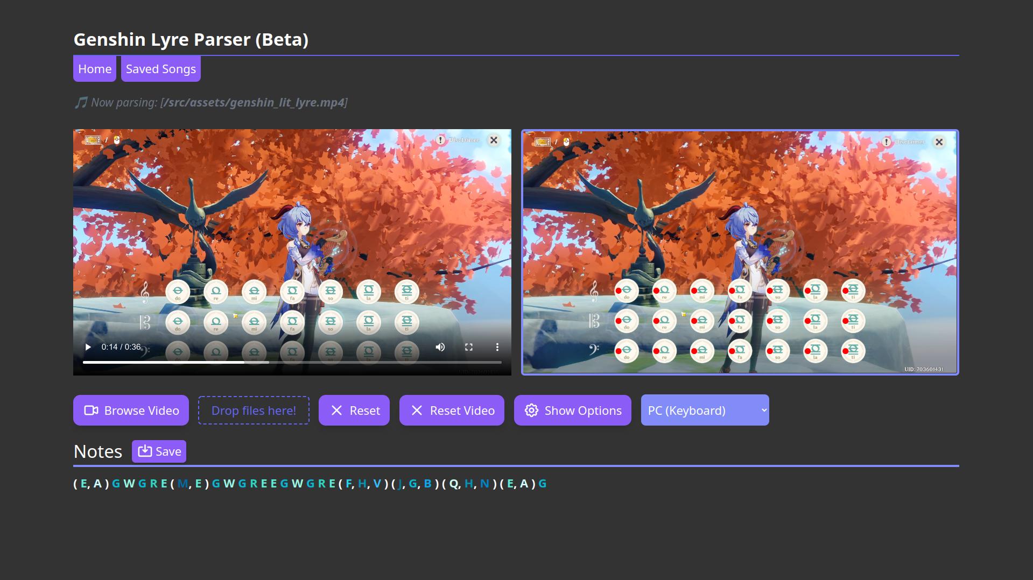1033x580 pixels.
Task: Click the right preview close X icon
Action: coord(939,142)
